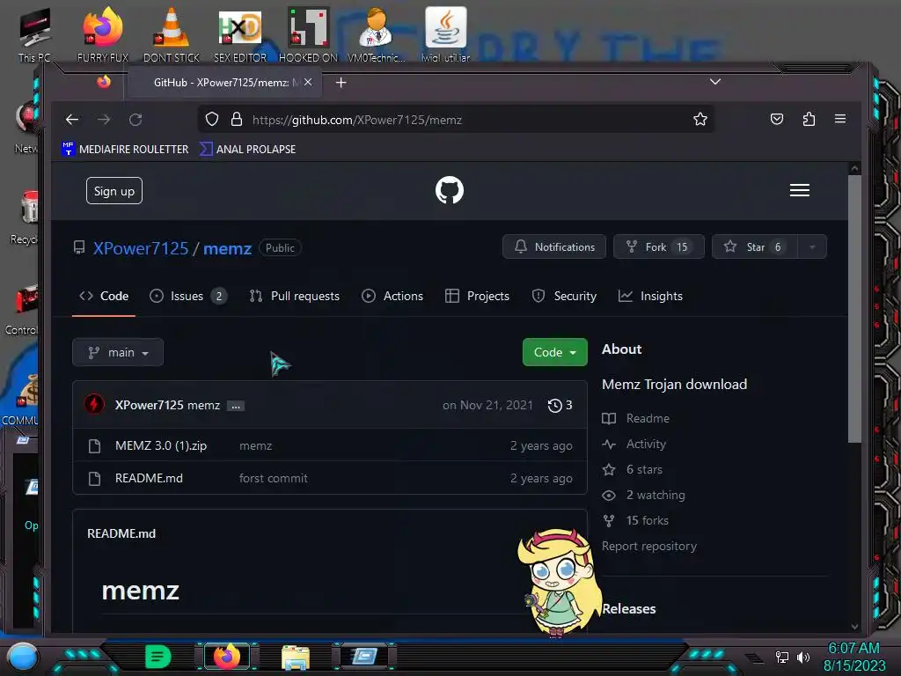
Task: Open GitHub's hamburger navigation menu
Action: click(799, 190)
